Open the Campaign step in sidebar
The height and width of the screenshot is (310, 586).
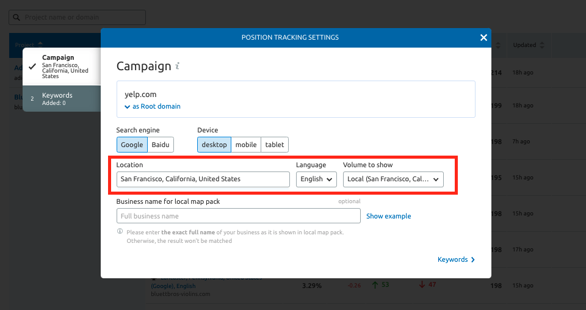coord(62,67)
